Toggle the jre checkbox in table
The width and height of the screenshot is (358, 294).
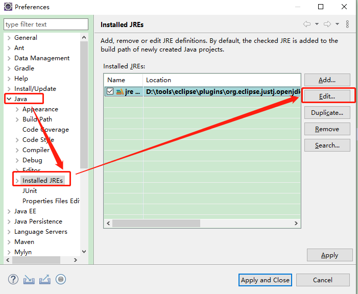click(x=110, y=91)
